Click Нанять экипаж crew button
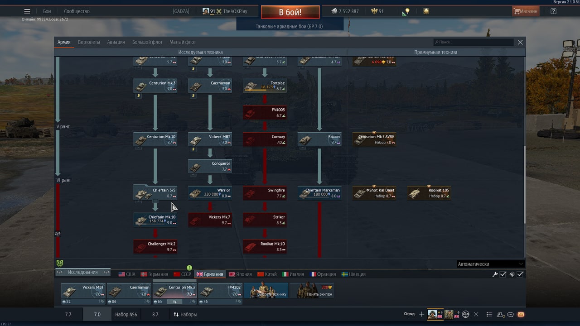This screenshot has height=326, width=580. 312,291
